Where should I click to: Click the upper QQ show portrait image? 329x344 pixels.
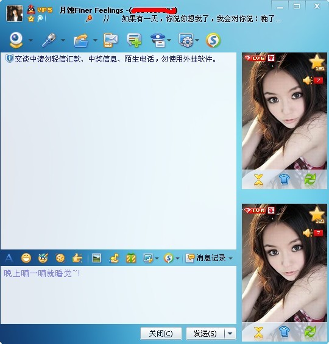(285, 111)
